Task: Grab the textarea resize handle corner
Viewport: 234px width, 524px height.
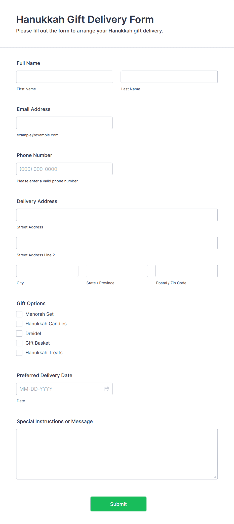Action: pyautogui.click(x=215, y=477)
